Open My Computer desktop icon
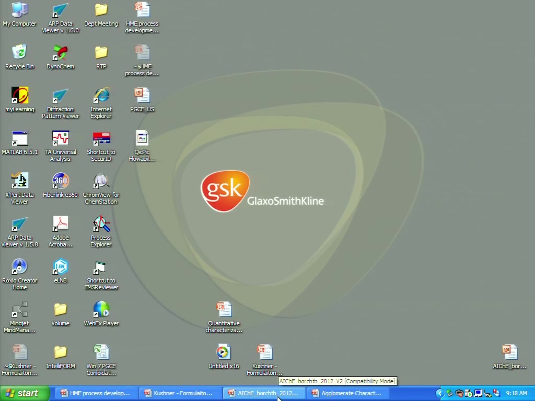Viewport: 535px width, 401px height. (x=19, y=14)
